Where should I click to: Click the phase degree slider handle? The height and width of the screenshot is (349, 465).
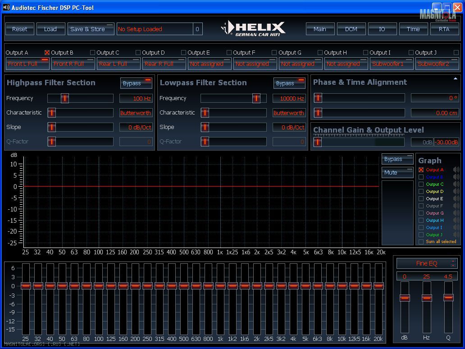coord(318,98)
